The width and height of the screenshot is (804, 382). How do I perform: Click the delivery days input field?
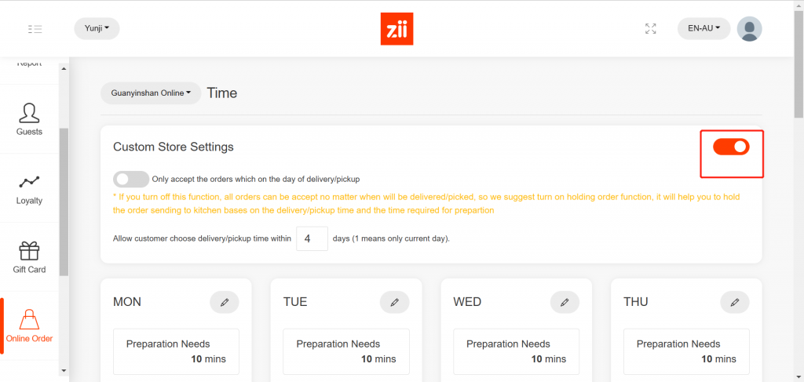[312, 238]
